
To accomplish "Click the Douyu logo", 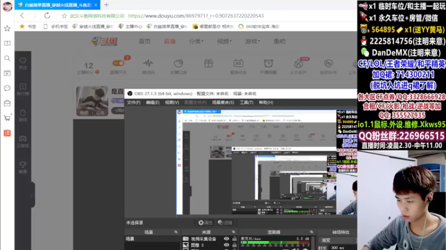I will click(104, 41).
